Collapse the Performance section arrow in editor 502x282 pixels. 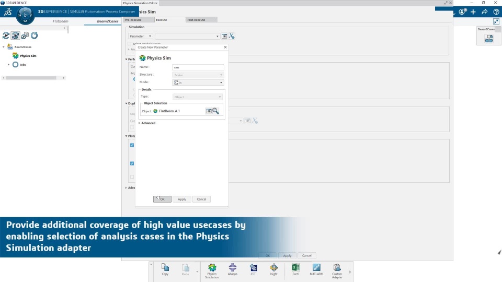pos(126,59)
